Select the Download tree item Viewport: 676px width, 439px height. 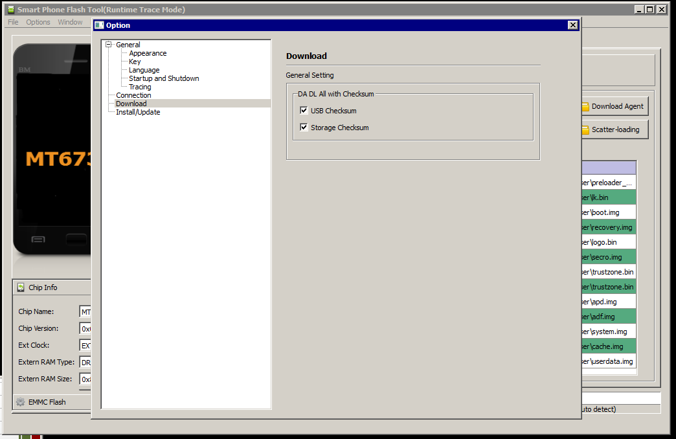coord(131,104)
